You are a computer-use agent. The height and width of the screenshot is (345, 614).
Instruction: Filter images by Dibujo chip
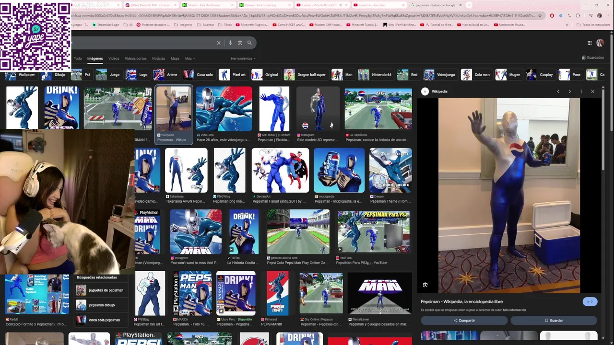(x=54, y=75)
